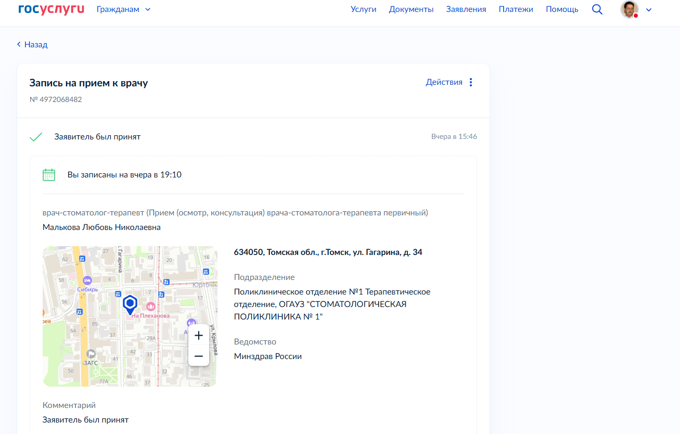
Task: Click the map area at ЗАГС label
Action: click(91, 362)
